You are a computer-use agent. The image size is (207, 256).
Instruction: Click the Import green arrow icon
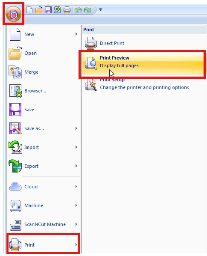pos(15,147)
